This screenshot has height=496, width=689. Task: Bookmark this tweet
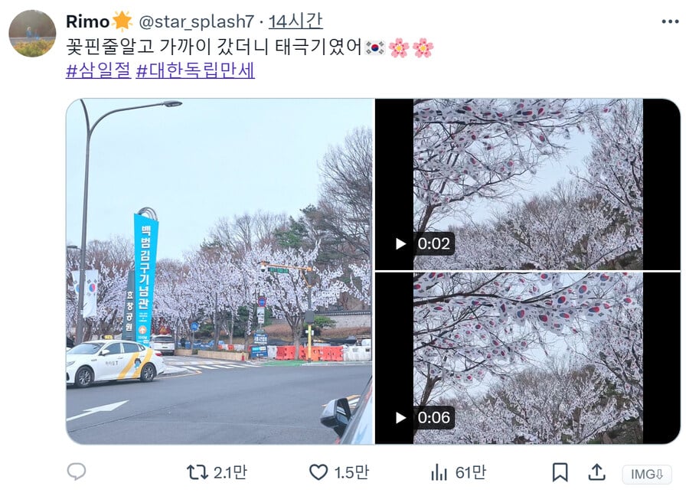coord(560,473)
